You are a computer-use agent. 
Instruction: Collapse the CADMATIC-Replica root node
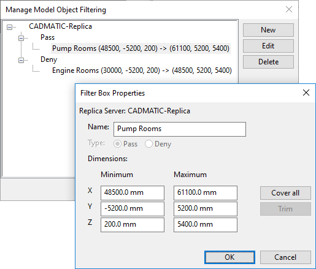coord(9,27)
